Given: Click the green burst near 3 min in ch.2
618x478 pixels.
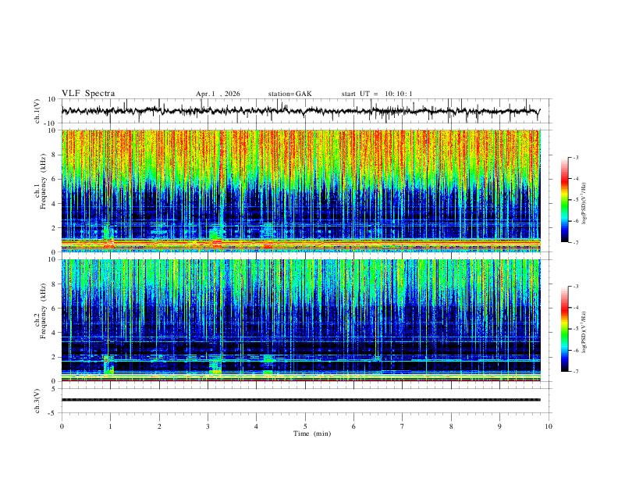Looking at the screenshot, I should [215, 364].
